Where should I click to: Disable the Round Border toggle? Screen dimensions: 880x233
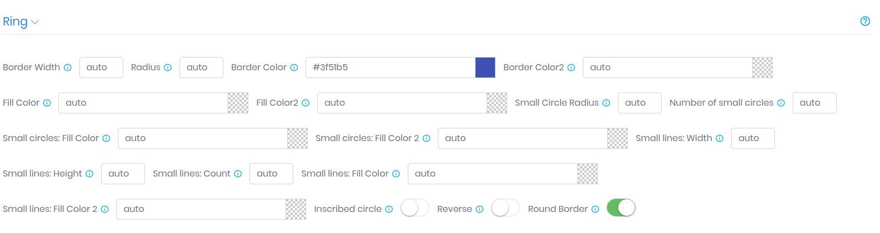coord(621,208)
